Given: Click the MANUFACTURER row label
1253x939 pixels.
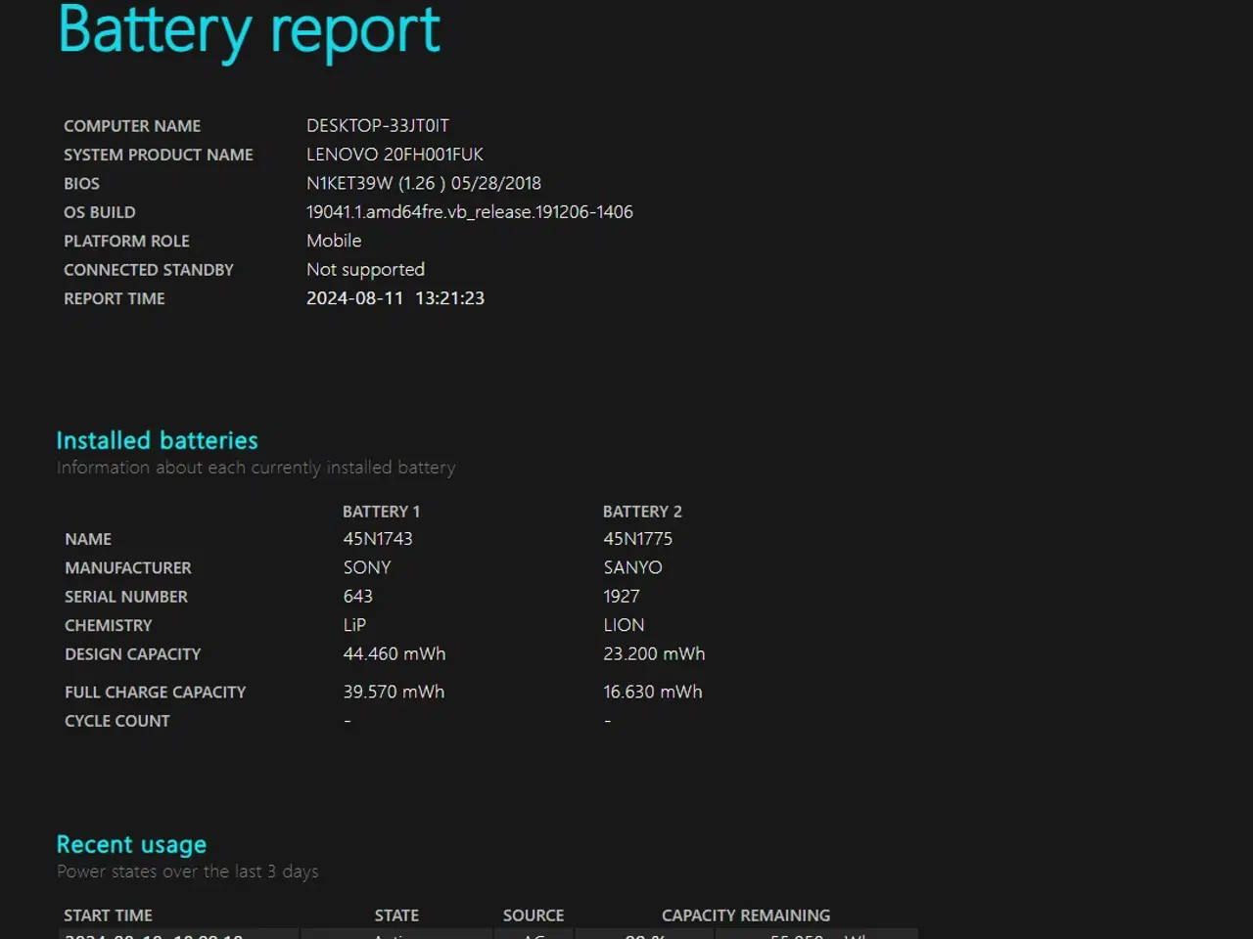Looking at the screenshot, I should [x=128, y=568].
